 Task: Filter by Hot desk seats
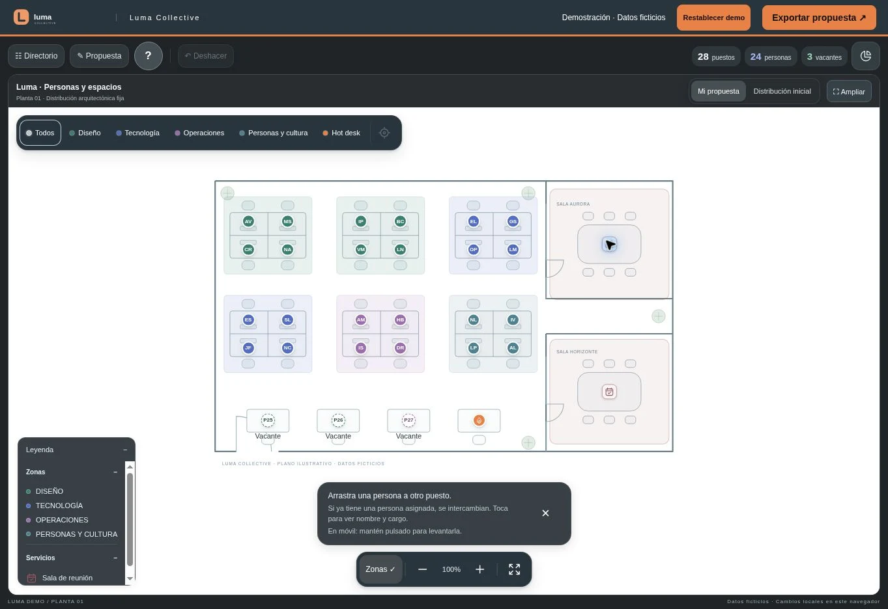pos(341,133)
